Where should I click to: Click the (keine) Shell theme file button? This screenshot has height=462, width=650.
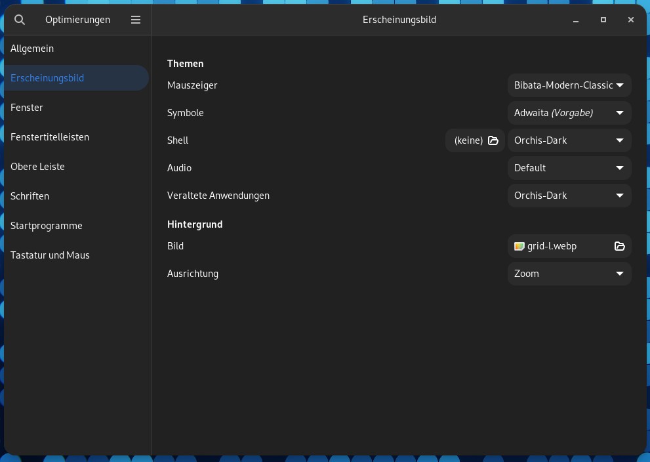pos(468,140)
